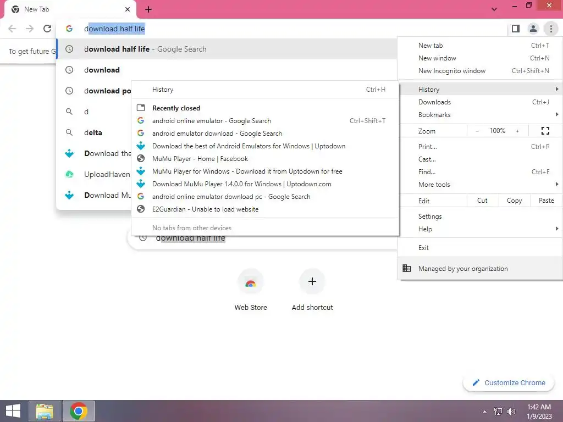The image size is (563, 422).
Task: Open full History with Ctrl+H entry
Action: [x=266, y=90]
